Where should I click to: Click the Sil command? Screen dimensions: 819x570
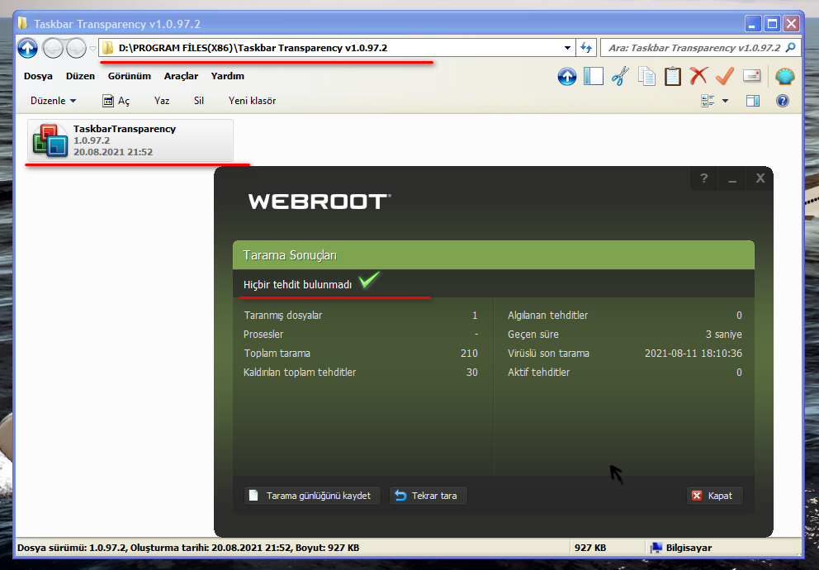point(199,101)
